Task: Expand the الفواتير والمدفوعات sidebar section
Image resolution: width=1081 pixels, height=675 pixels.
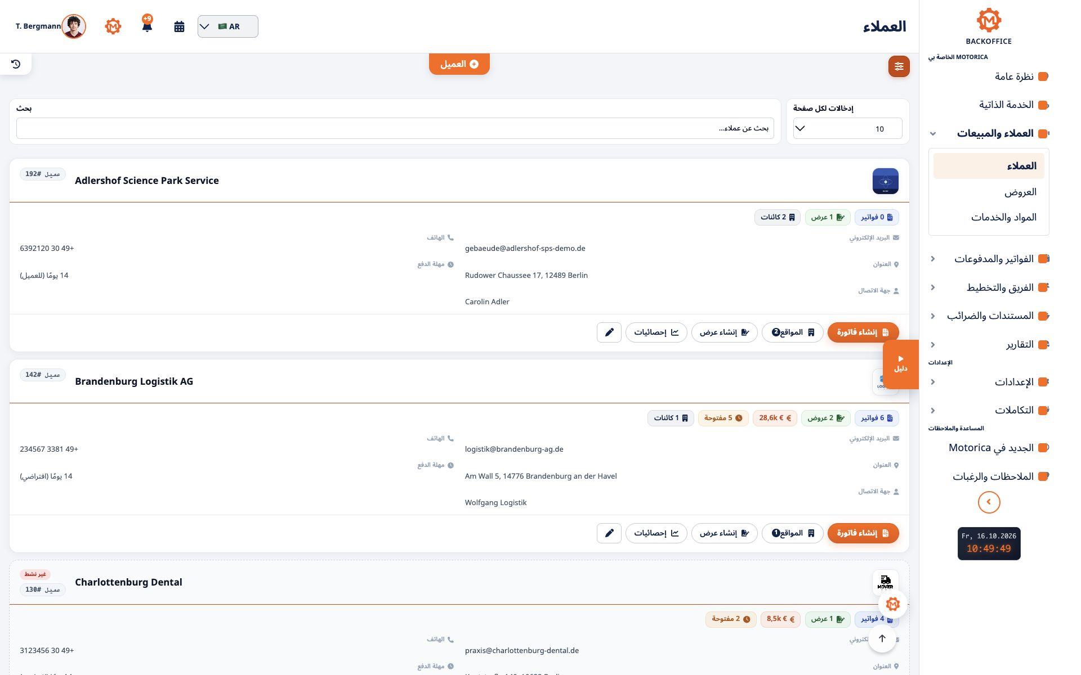Action: point(989,259)
